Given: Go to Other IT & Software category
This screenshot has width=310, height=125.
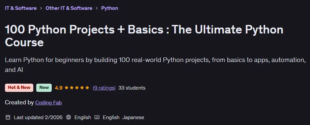Looking at the screenshot, I should [x=69, y=8].
